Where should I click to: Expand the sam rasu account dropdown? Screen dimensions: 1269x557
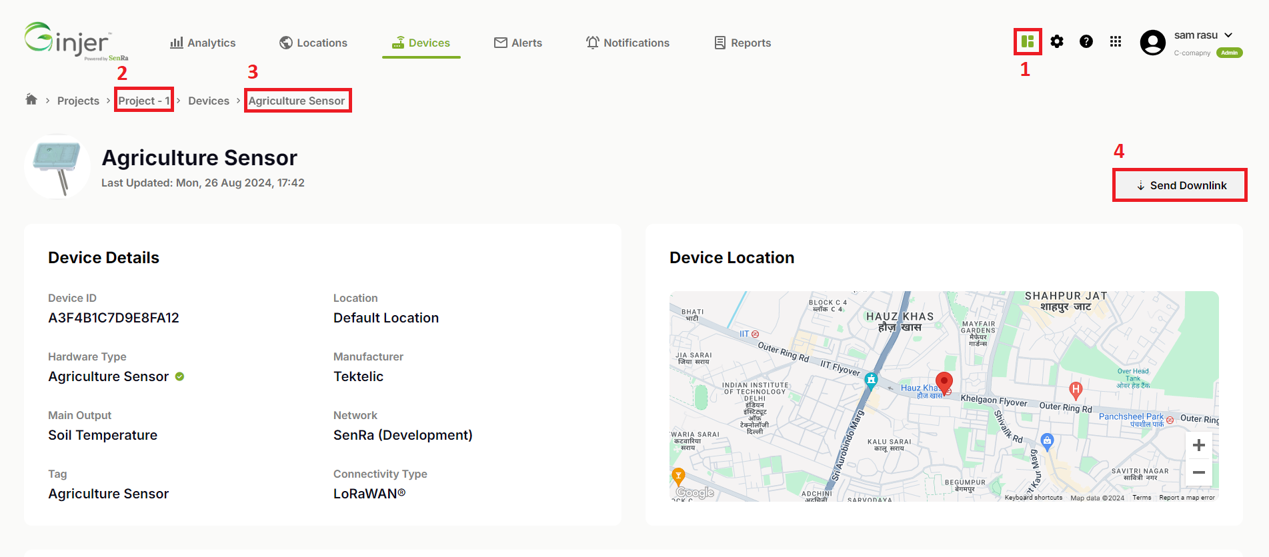1228,35
